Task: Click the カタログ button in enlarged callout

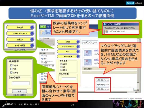Action: coord(20,27)
